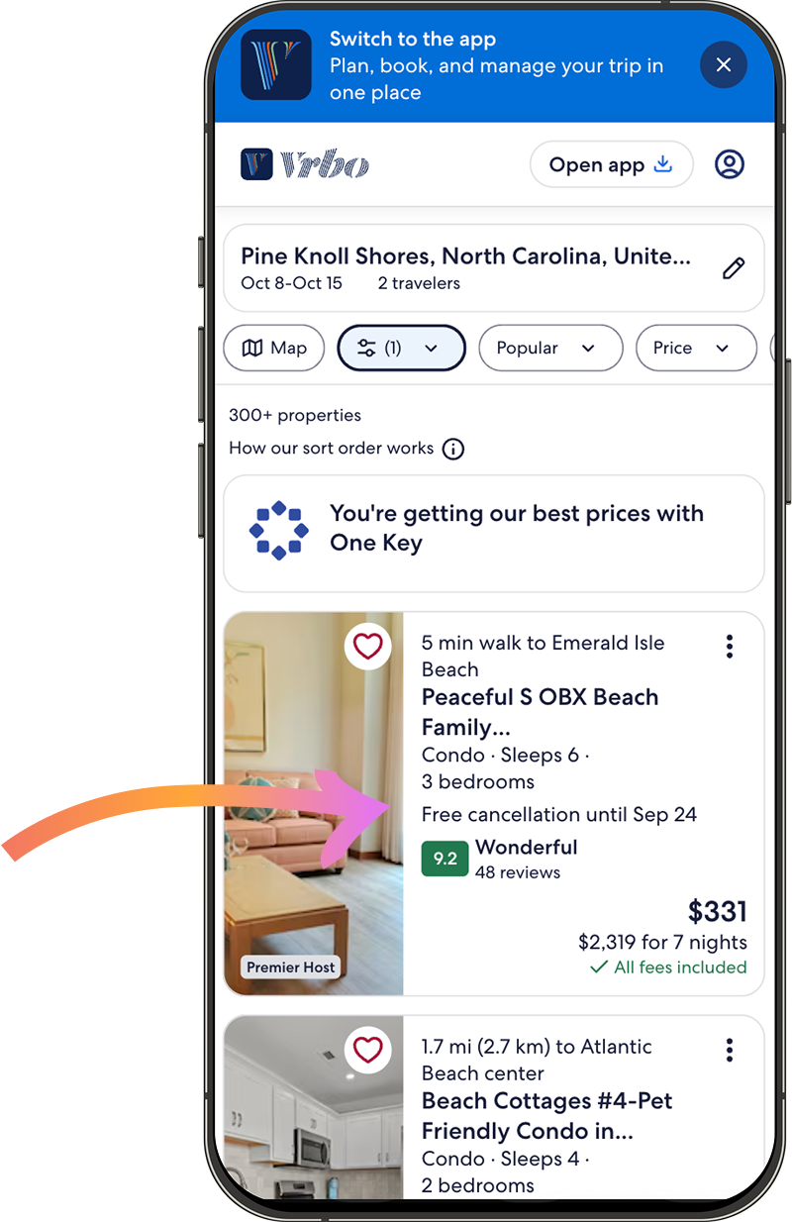Open the Map view
This screenshot has height=1222, width=792.
tap(274, 349)
